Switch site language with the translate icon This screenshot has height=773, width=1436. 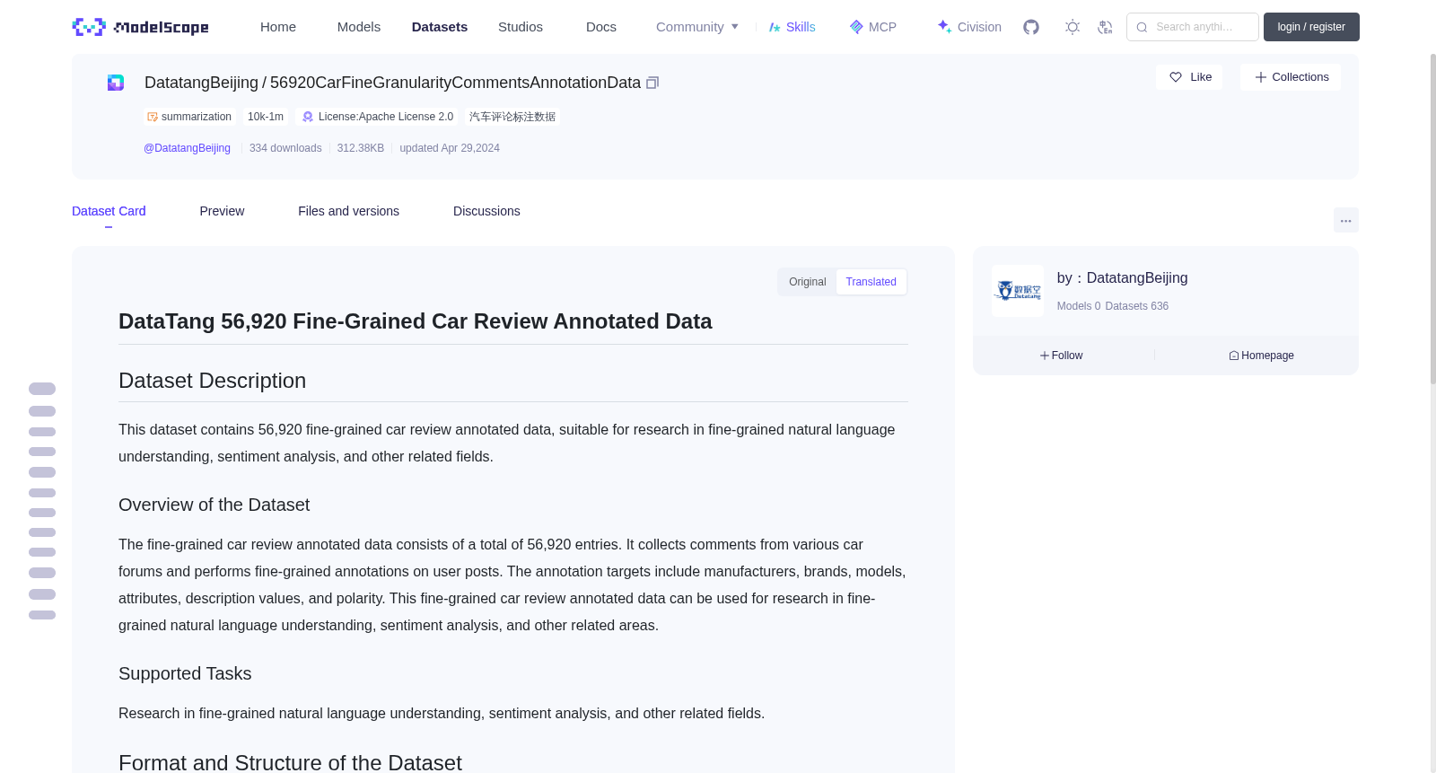[1106, 27]
